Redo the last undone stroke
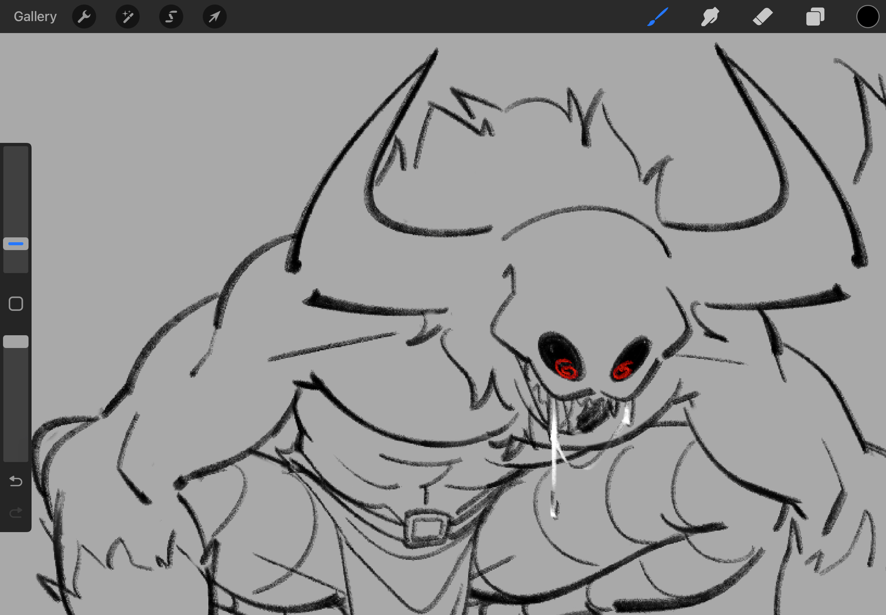886x615 pixels. (x=16, y=513)
